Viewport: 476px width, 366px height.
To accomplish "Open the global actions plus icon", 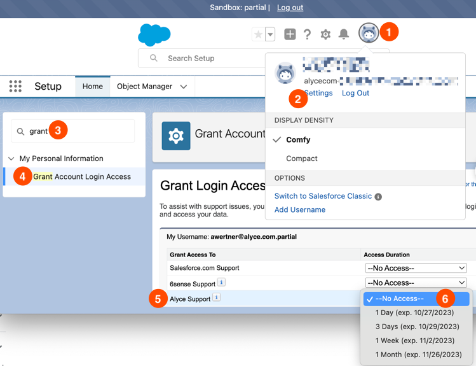I will coord(290,34).
